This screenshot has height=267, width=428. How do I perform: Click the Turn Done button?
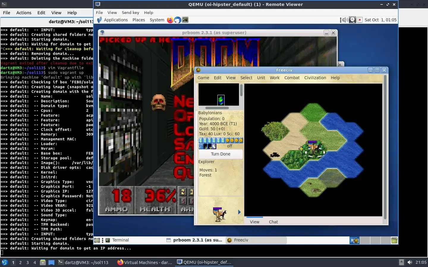221,154
